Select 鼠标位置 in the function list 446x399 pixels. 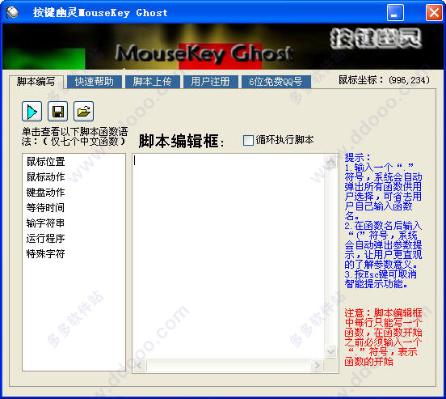pyautogui.click(x=45, y=162)
